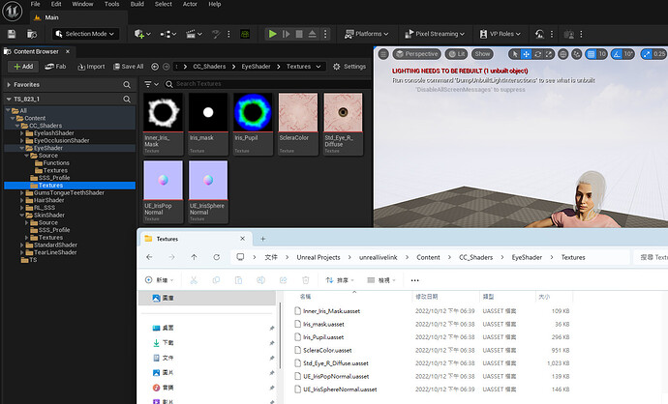668x404 pixels.
Task: Toggle the world coordinate space globe icon
Action: (x=563, y=54)
